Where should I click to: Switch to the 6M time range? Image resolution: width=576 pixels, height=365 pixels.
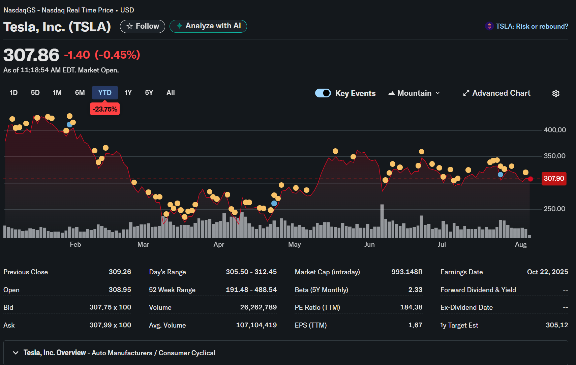[x=80, y=93]
